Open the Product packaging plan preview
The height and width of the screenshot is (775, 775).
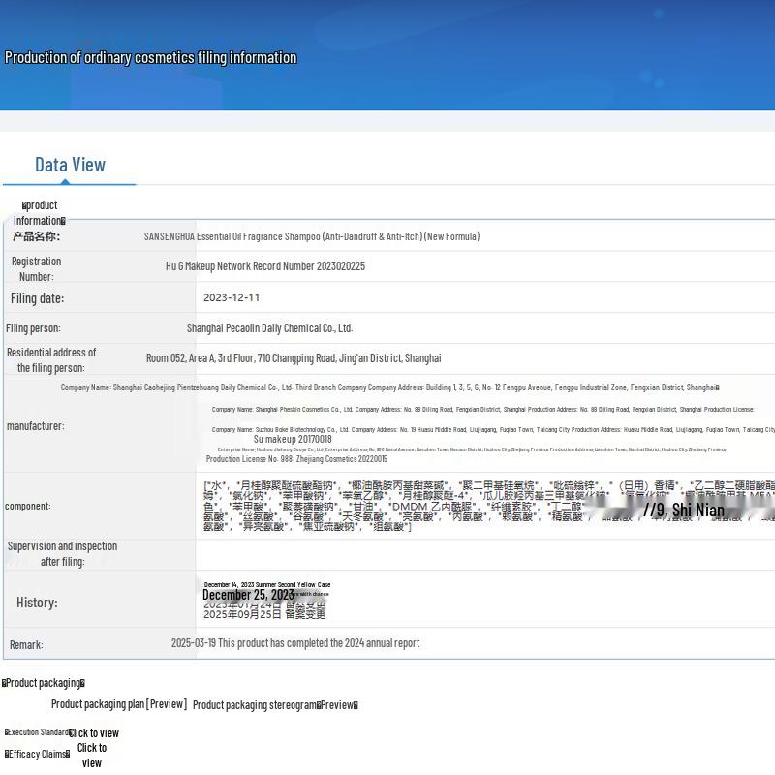pos(118,704)
